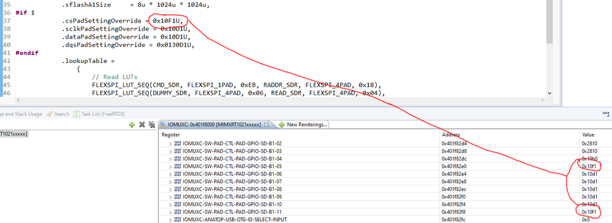Remove all memory monitors
Screen dimensions: 612x223
tap(152, 125)
